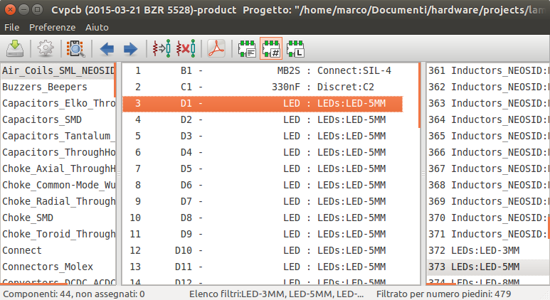Choose footprint 365 Inductors_NEOSID
This screenshot has width=550, height=300.
click(487, 136)
